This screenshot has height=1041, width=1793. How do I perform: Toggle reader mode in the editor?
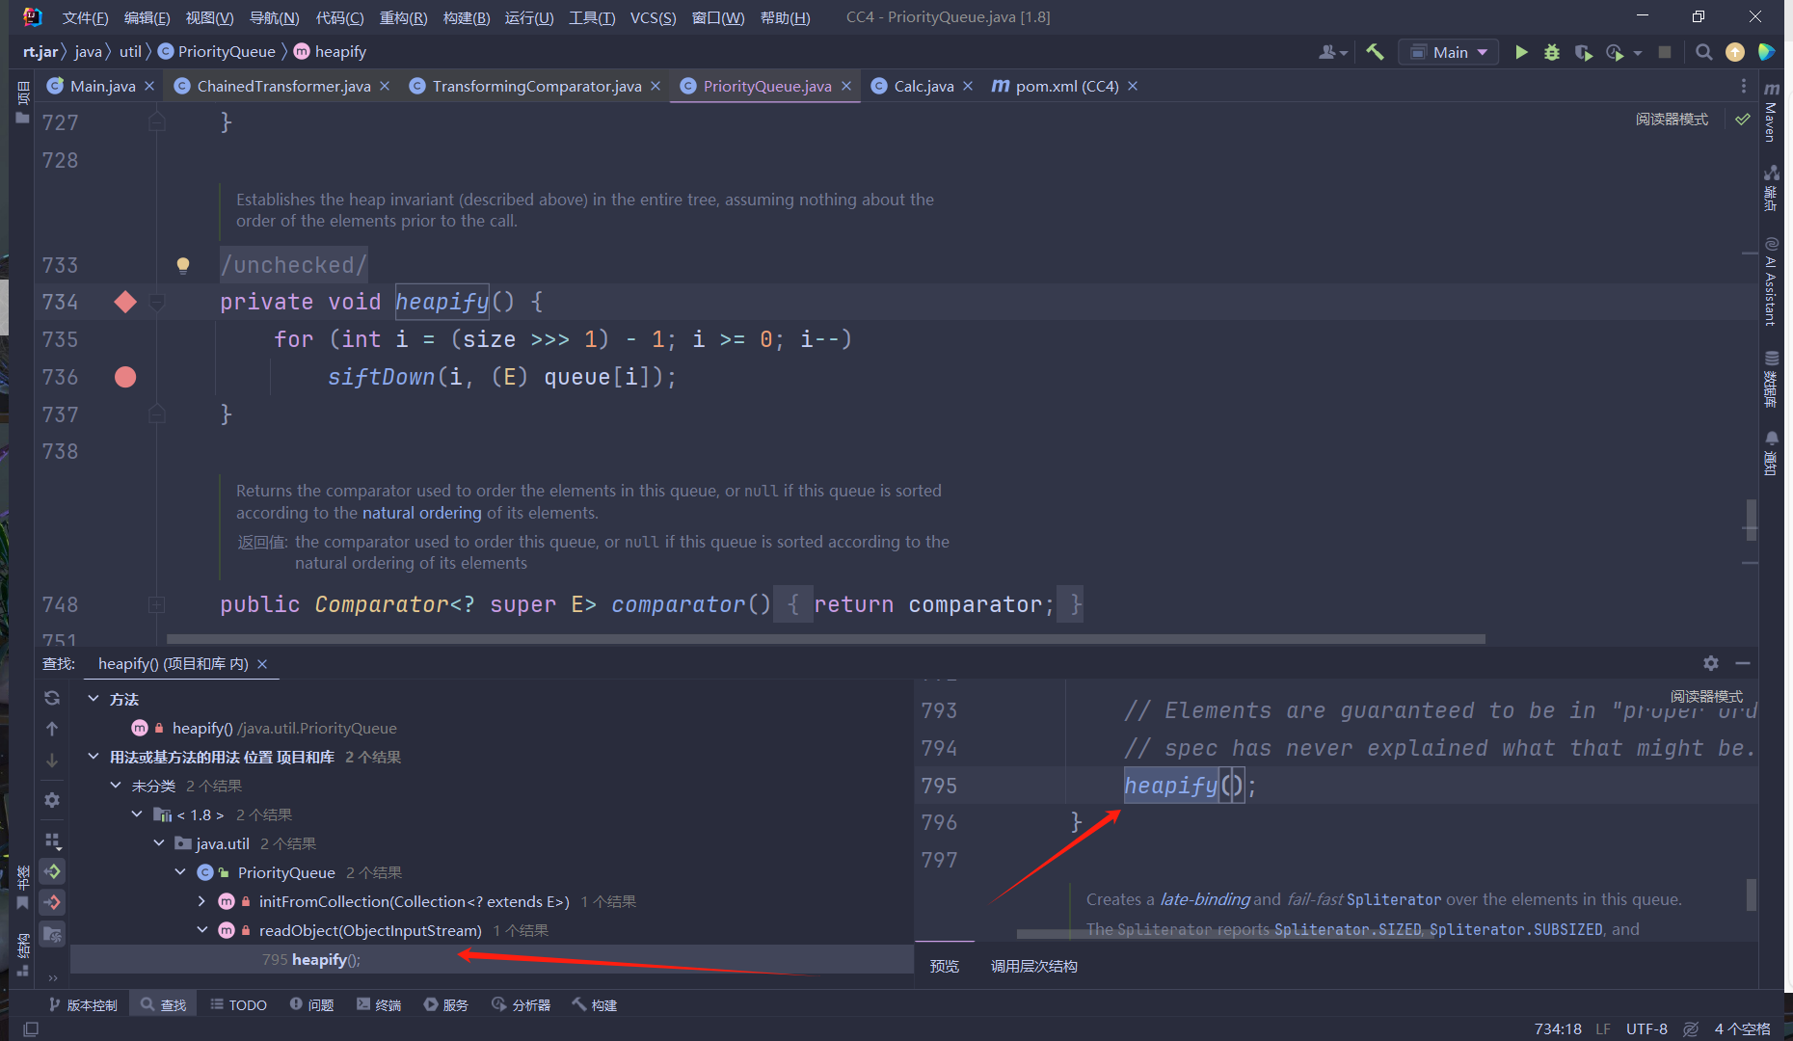(x=1672, y=120)
